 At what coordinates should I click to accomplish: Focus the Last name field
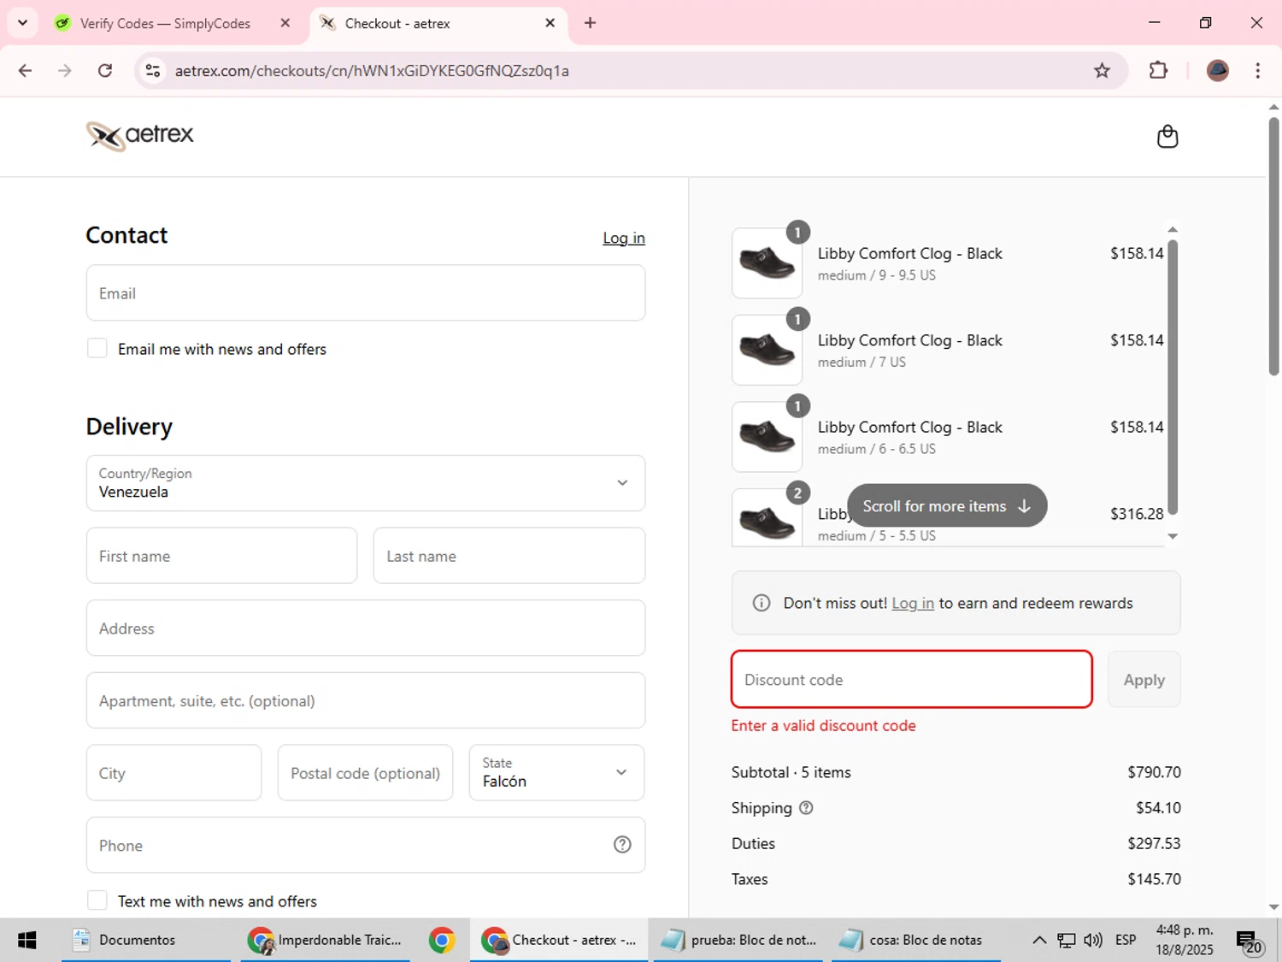(509, 556)
